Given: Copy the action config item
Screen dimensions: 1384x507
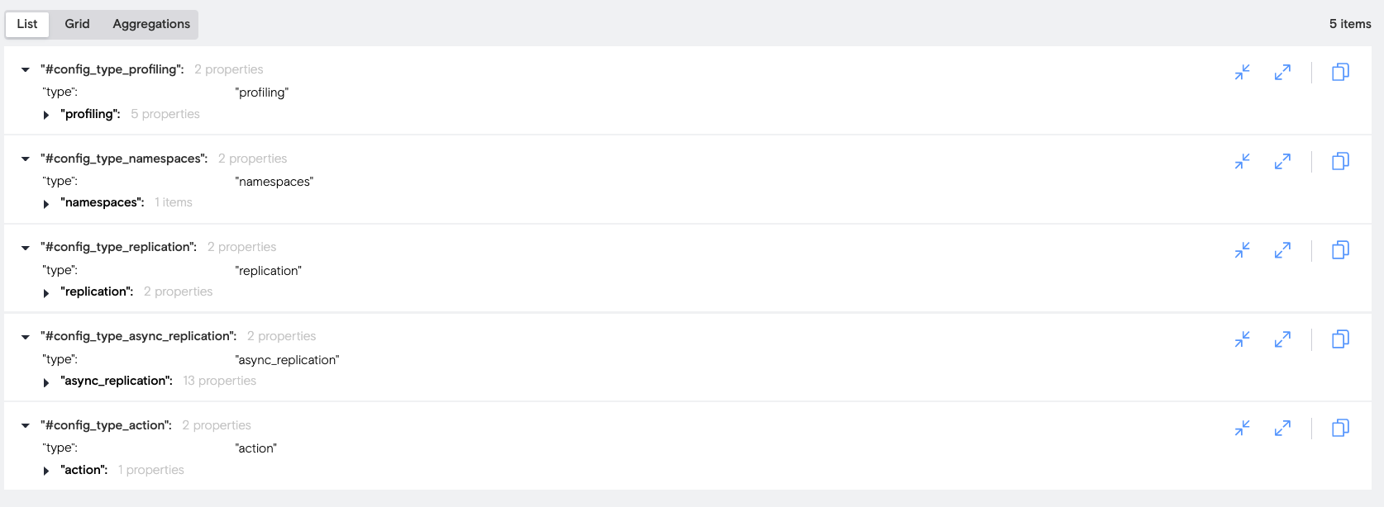Looking at the screenshot, I should tap(1340, 428).
